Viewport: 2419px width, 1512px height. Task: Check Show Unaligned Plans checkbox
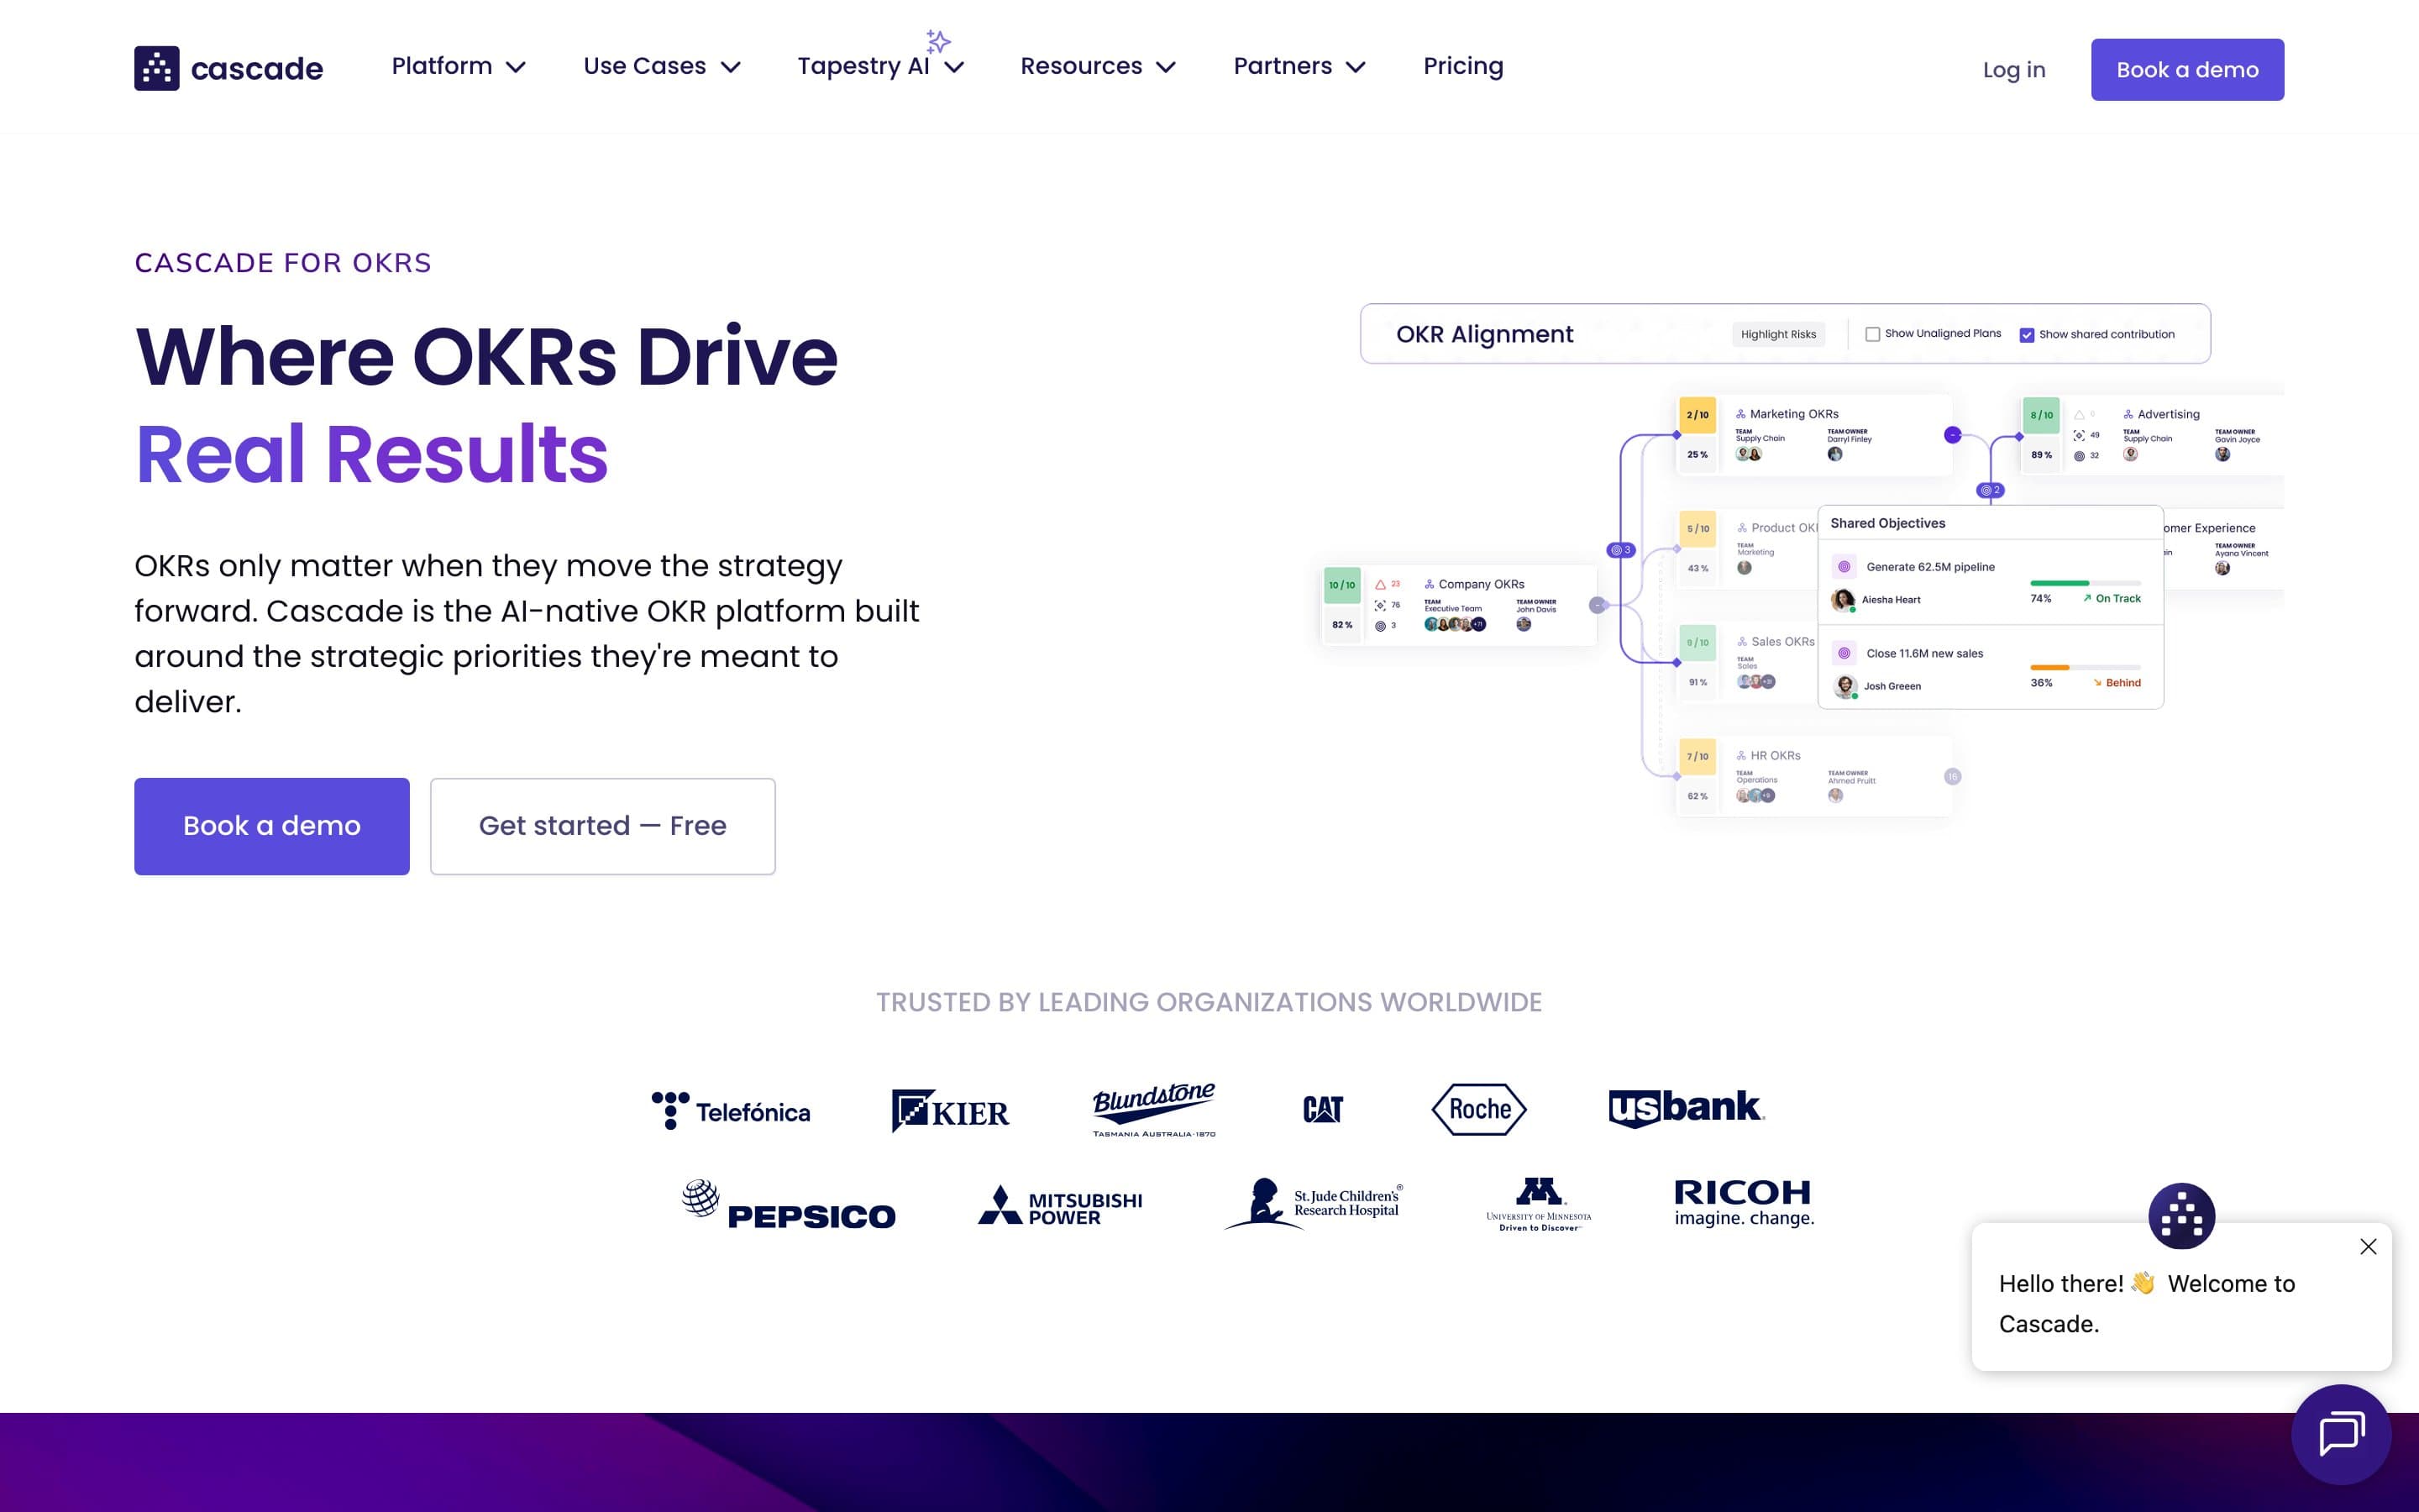click(x=1872, y=334)
